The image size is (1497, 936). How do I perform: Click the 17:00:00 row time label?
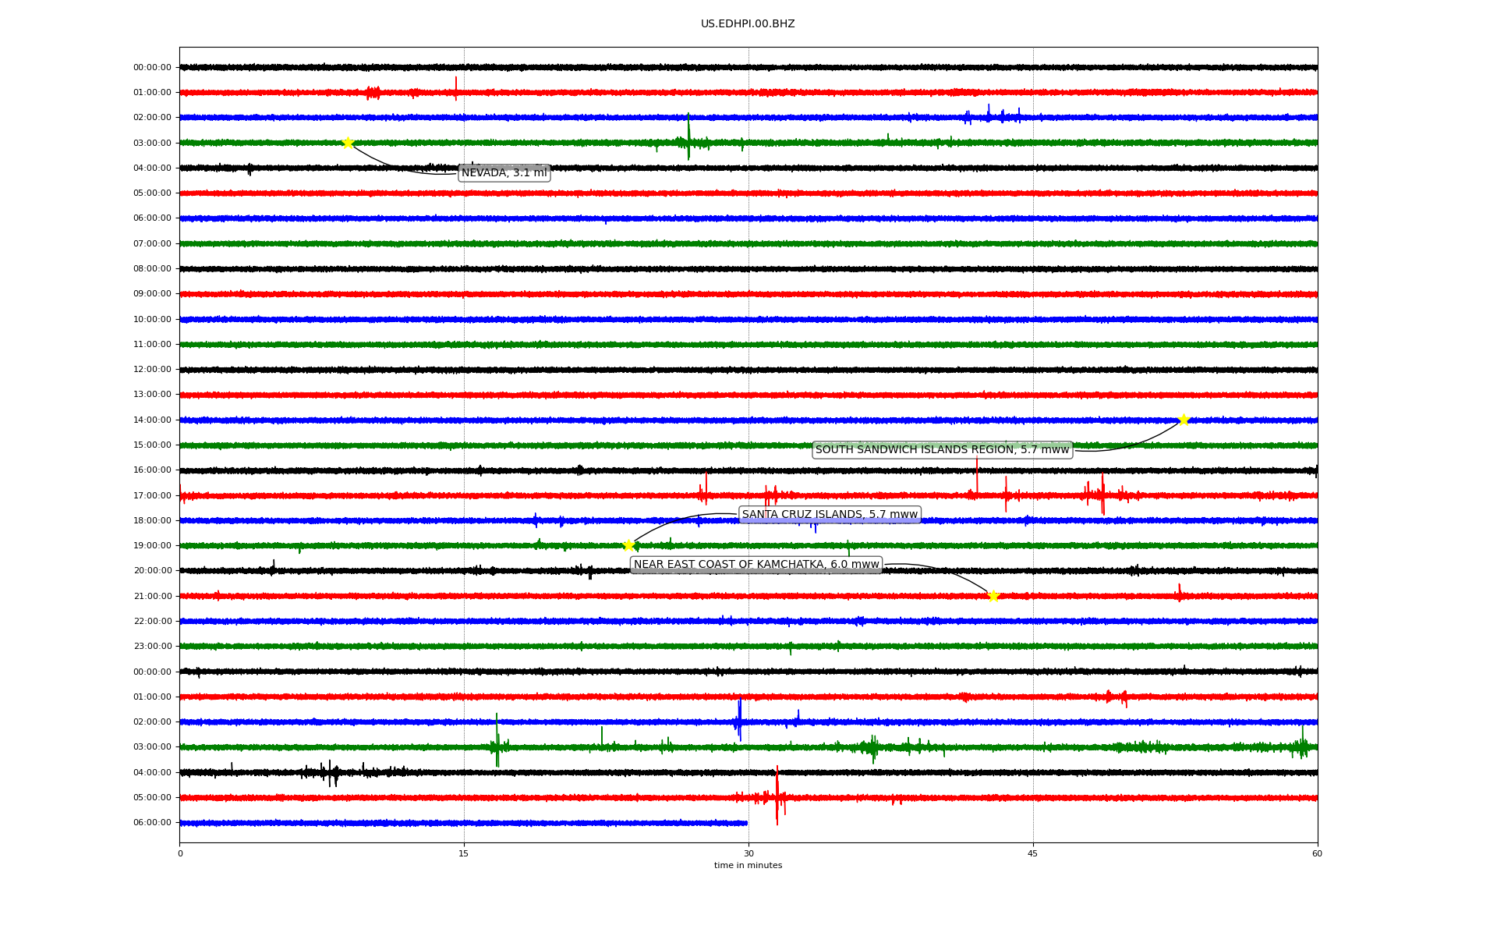[152, 496]
